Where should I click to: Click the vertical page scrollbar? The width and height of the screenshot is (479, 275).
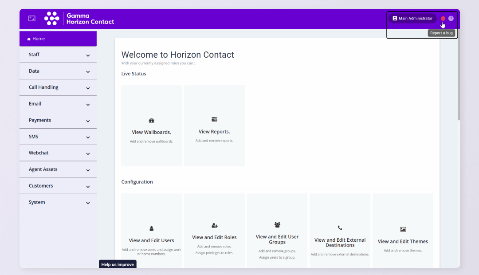[x=459, y=80]
